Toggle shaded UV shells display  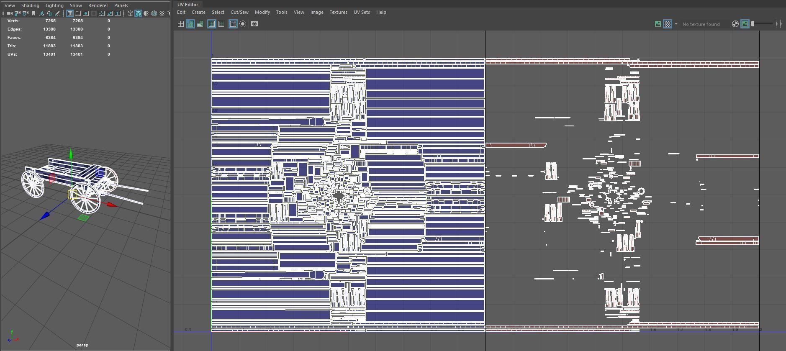tap(190, 24)
